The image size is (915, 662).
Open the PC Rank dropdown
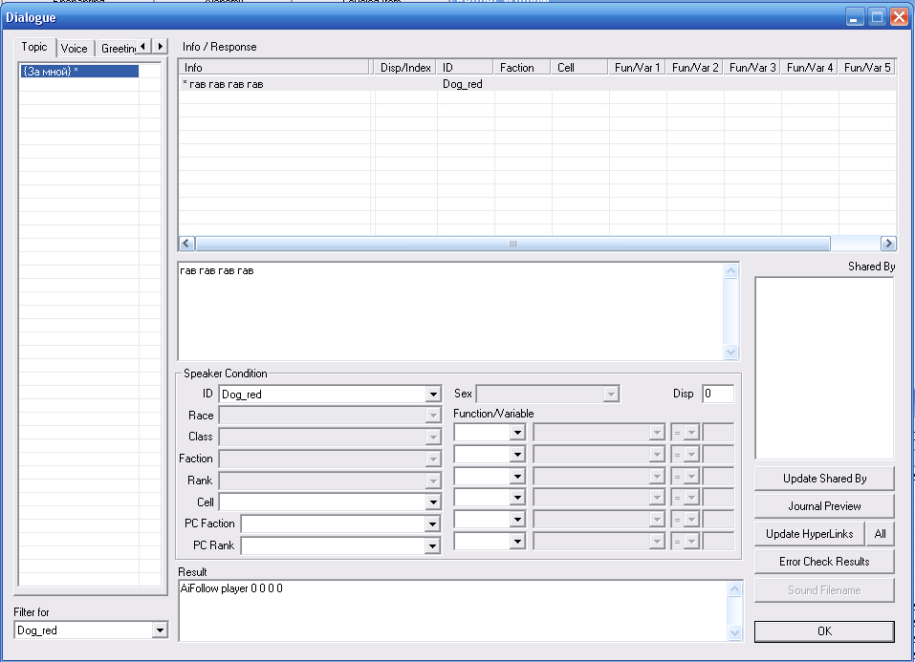click(433, 546)
